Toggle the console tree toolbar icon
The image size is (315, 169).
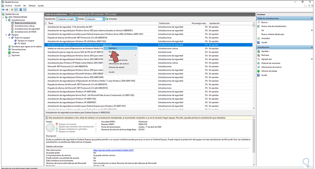16,9
